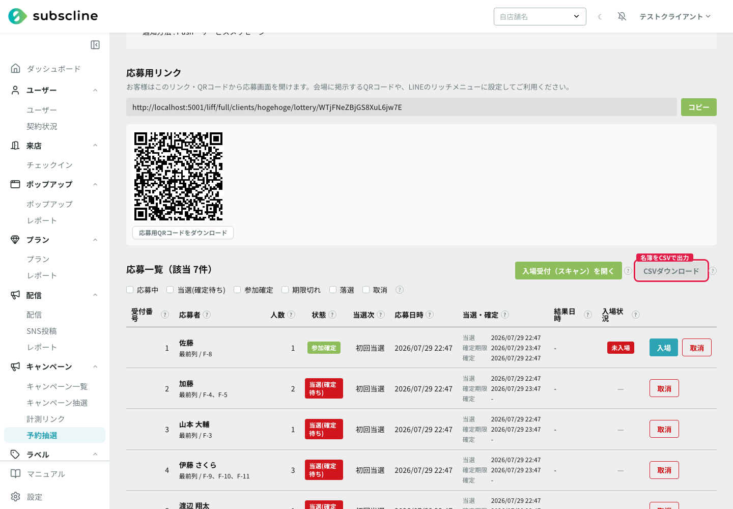
Task: Click 取消 button for 加藤
Action: pos(664,388)
